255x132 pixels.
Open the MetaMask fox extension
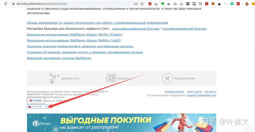(213, 4)
